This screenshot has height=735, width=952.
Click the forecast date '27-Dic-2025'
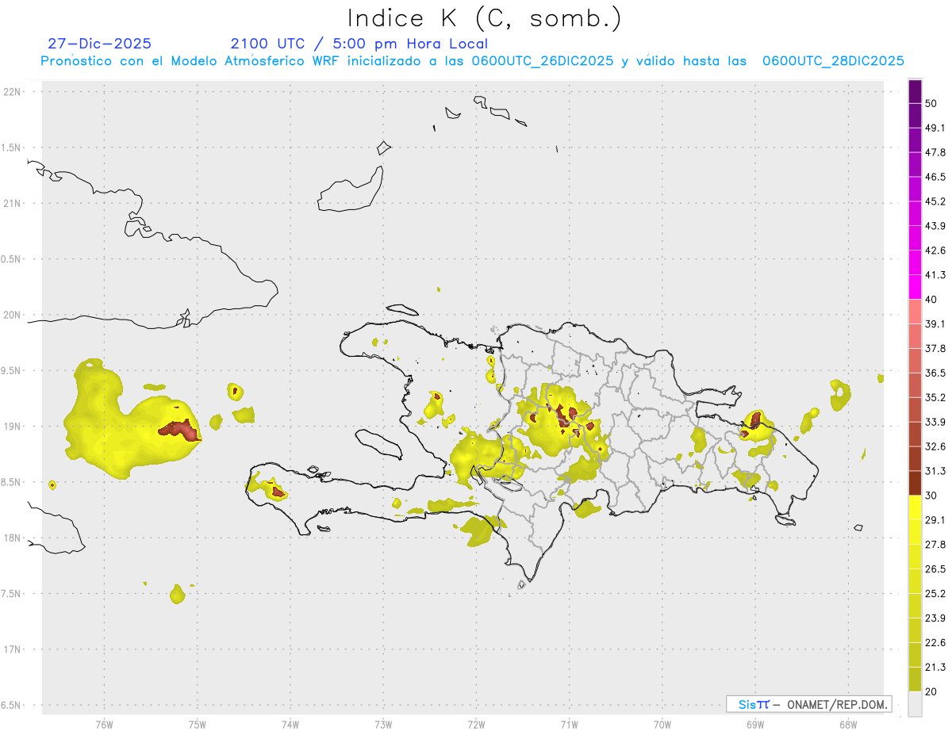99,44
